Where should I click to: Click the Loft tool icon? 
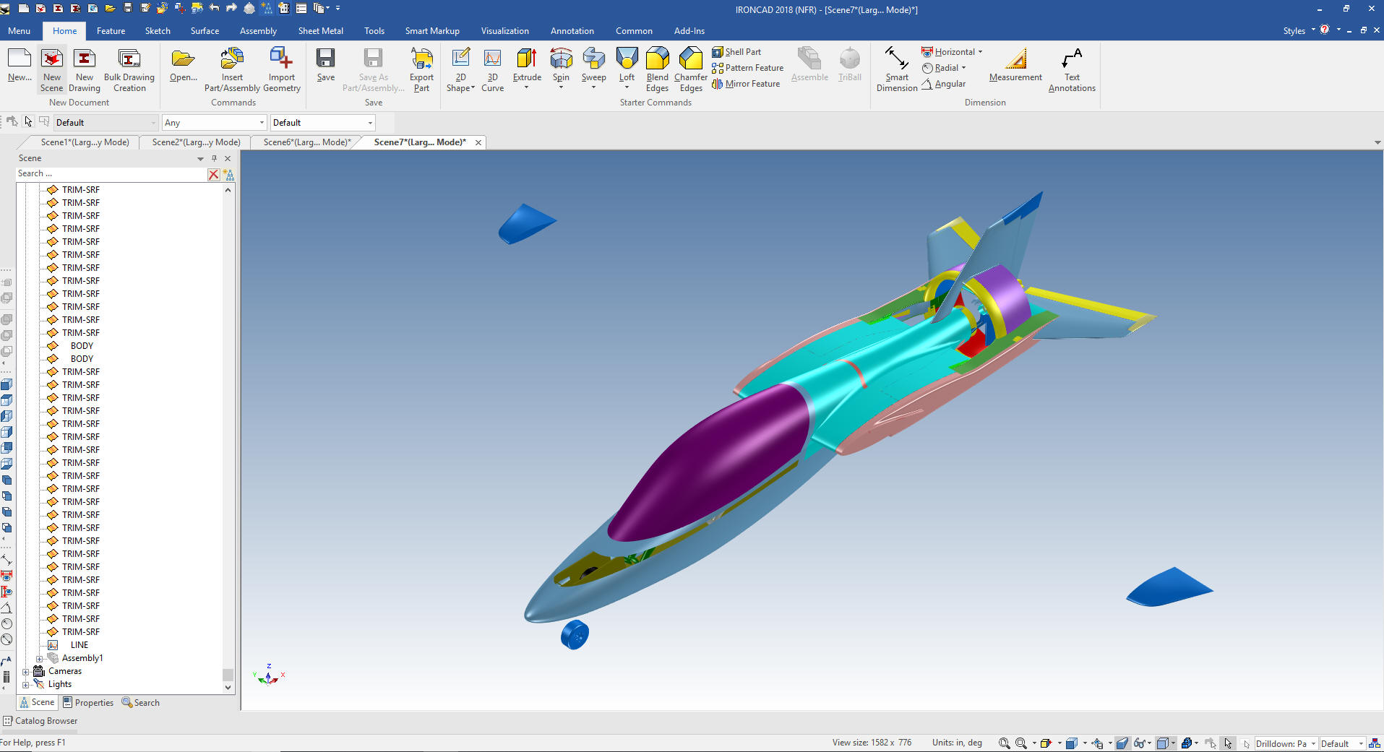point(627,59)
